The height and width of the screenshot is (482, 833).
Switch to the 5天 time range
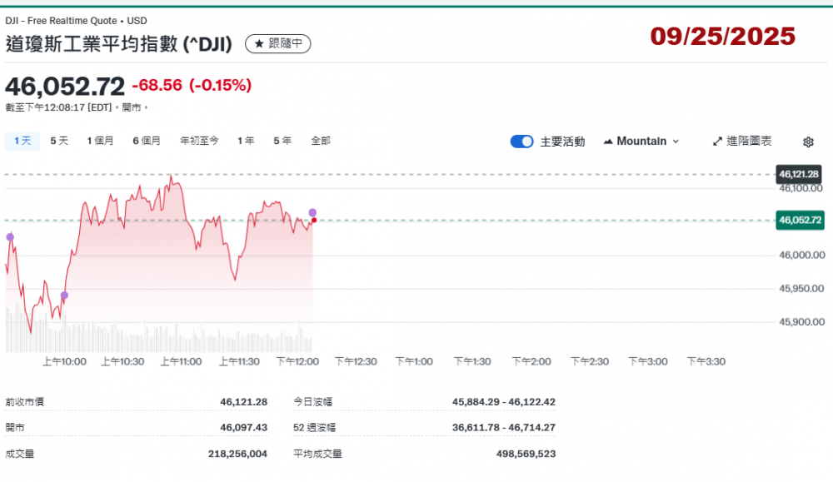pyautogui.click(x=59, y=141)
